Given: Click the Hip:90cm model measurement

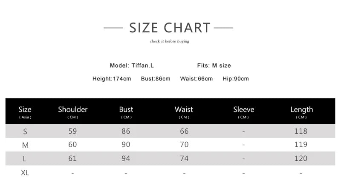Looking at the screenshot, I should click(236, 79).
